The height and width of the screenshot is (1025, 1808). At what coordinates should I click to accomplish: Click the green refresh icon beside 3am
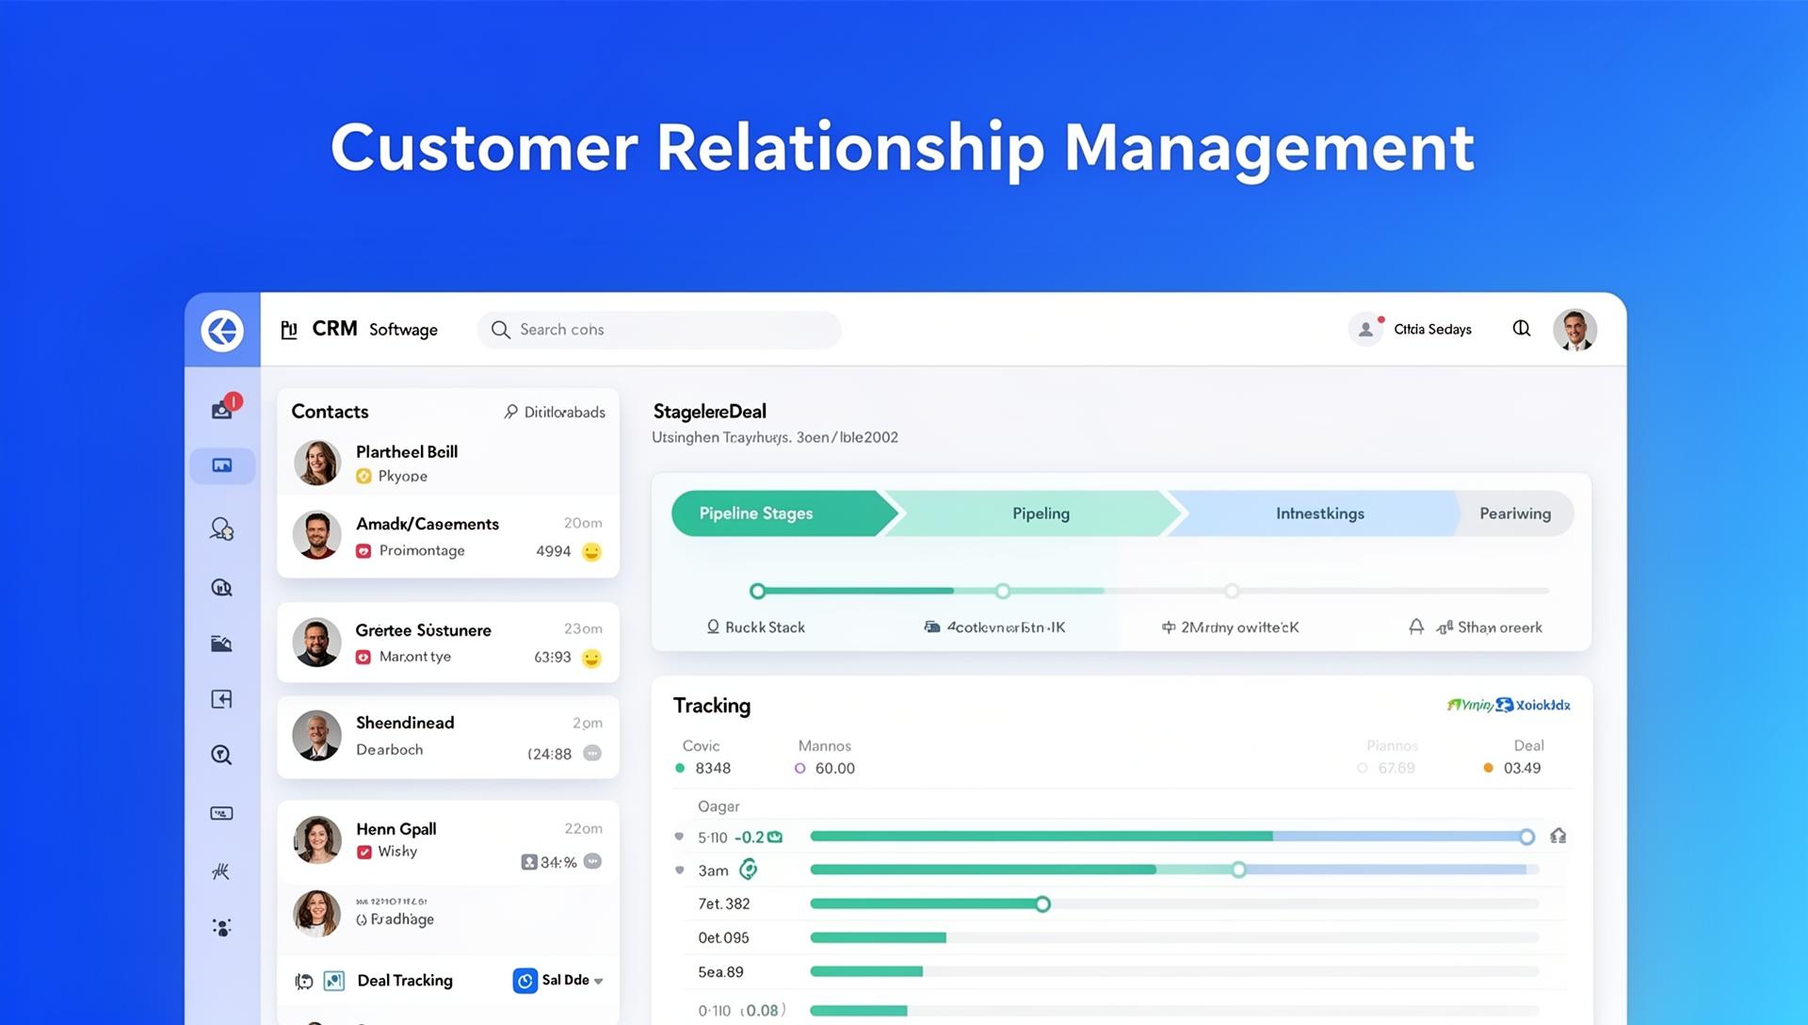[748, 870]
